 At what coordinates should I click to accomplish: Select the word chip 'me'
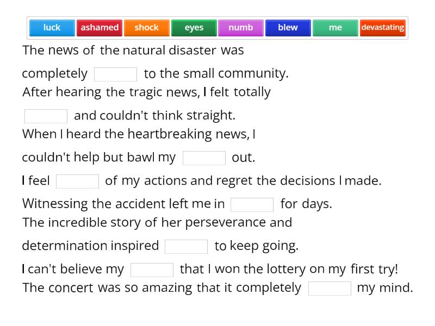335,28
